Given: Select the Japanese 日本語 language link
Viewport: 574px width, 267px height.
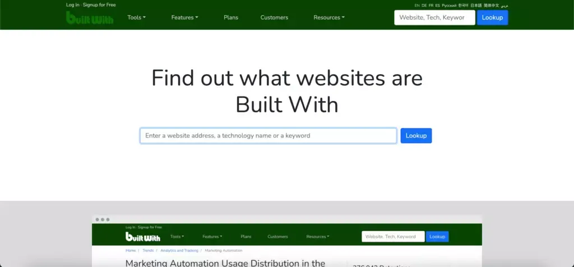Looking at the screenshot, I should 476,6.
